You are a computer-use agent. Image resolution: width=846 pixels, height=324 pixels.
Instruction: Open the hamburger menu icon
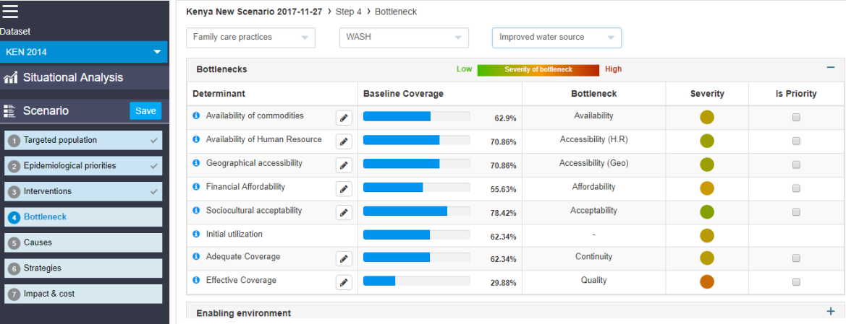tap(11, 11)
